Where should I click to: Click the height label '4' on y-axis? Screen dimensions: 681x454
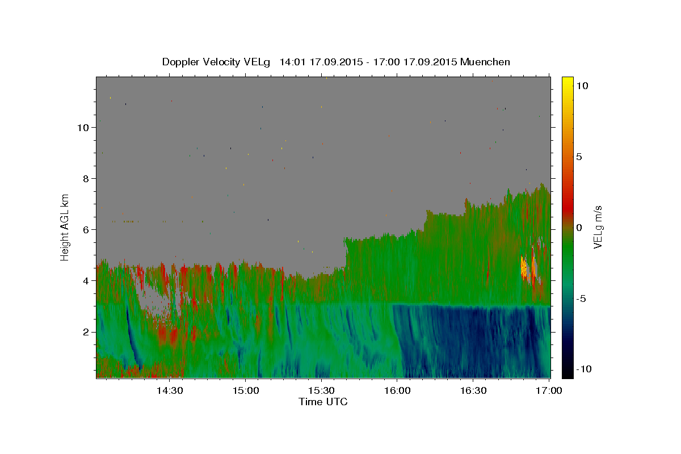tap(86, 281)
